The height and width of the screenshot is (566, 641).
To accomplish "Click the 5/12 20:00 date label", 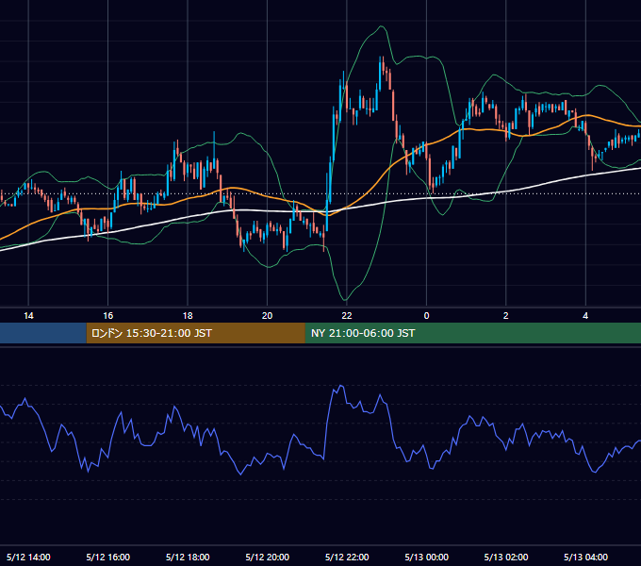I will (x=268, y=557).
